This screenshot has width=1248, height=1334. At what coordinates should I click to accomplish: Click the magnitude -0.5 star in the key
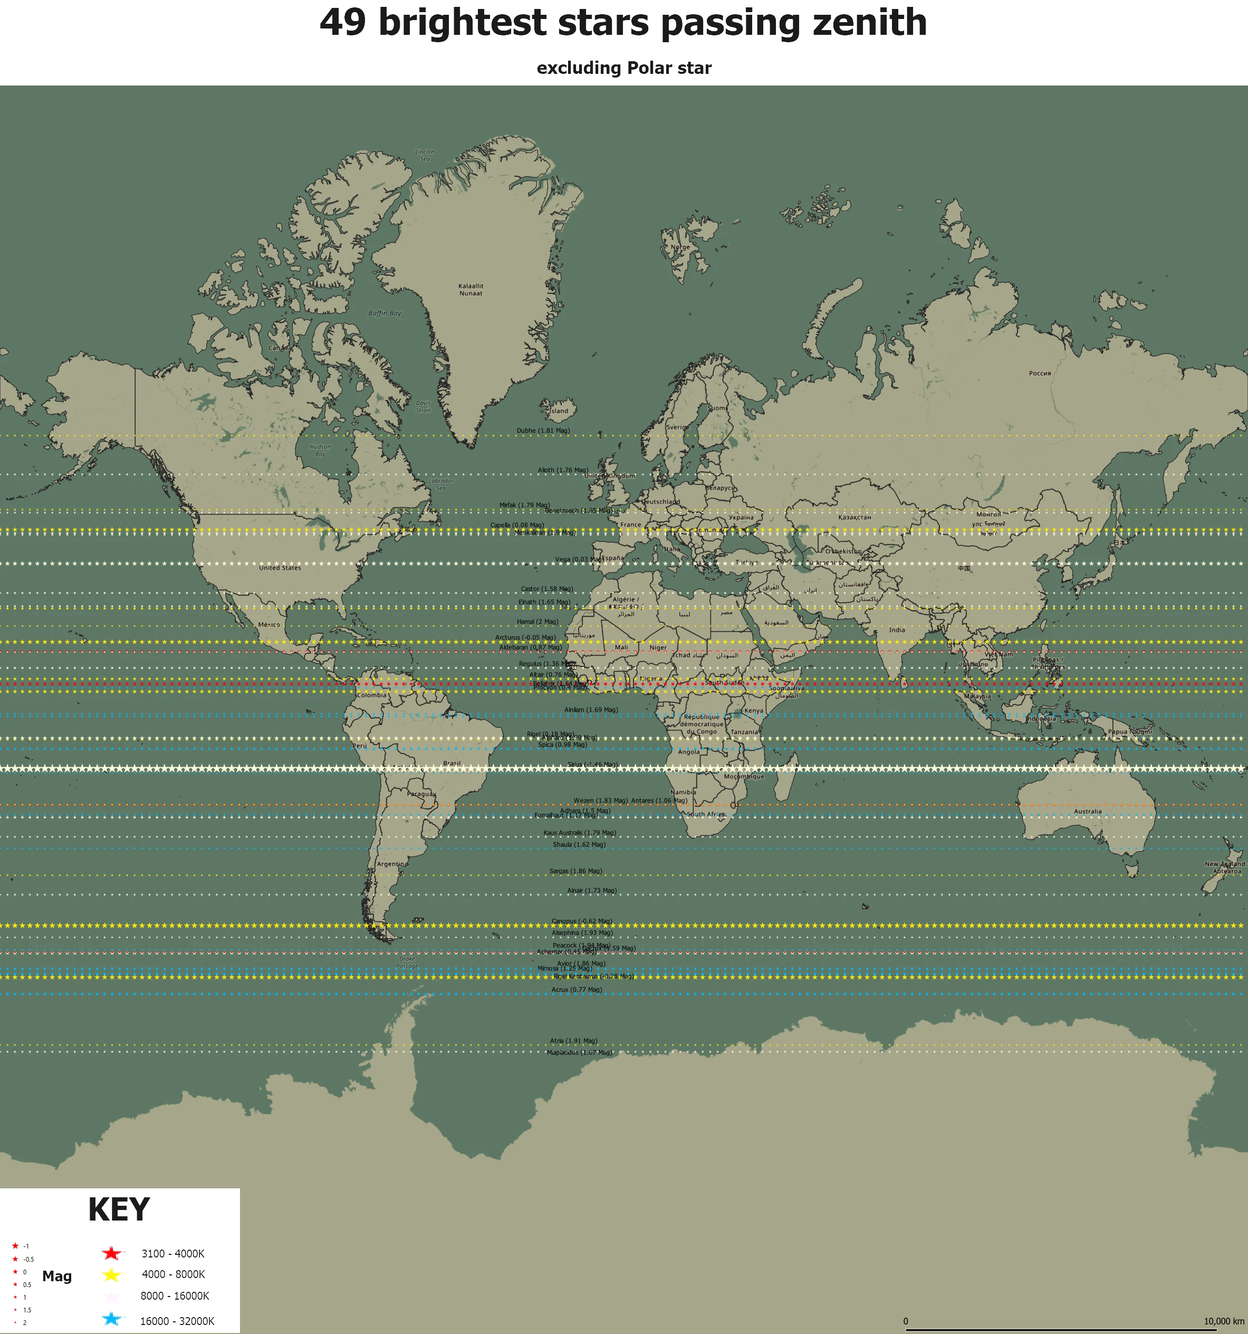pos(15,1259)
